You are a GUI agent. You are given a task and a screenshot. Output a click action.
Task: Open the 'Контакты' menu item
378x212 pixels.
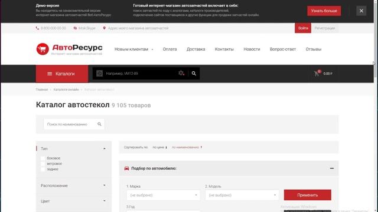coord(224,49)
